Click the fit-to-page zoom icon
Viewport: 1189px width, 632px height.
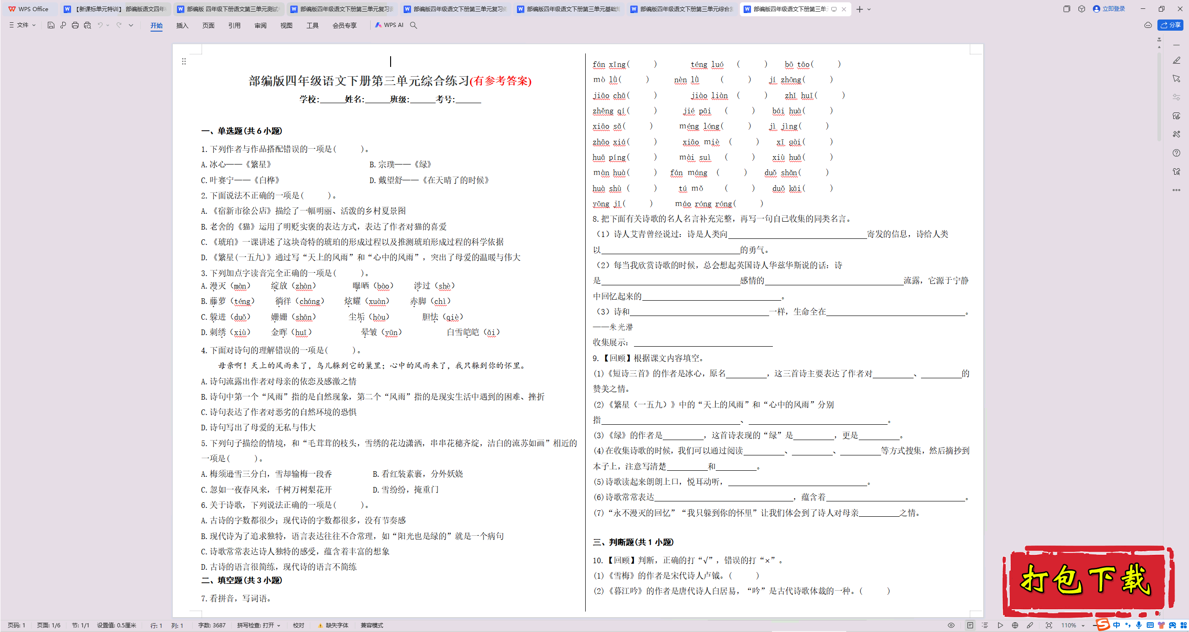point(1049,625)
